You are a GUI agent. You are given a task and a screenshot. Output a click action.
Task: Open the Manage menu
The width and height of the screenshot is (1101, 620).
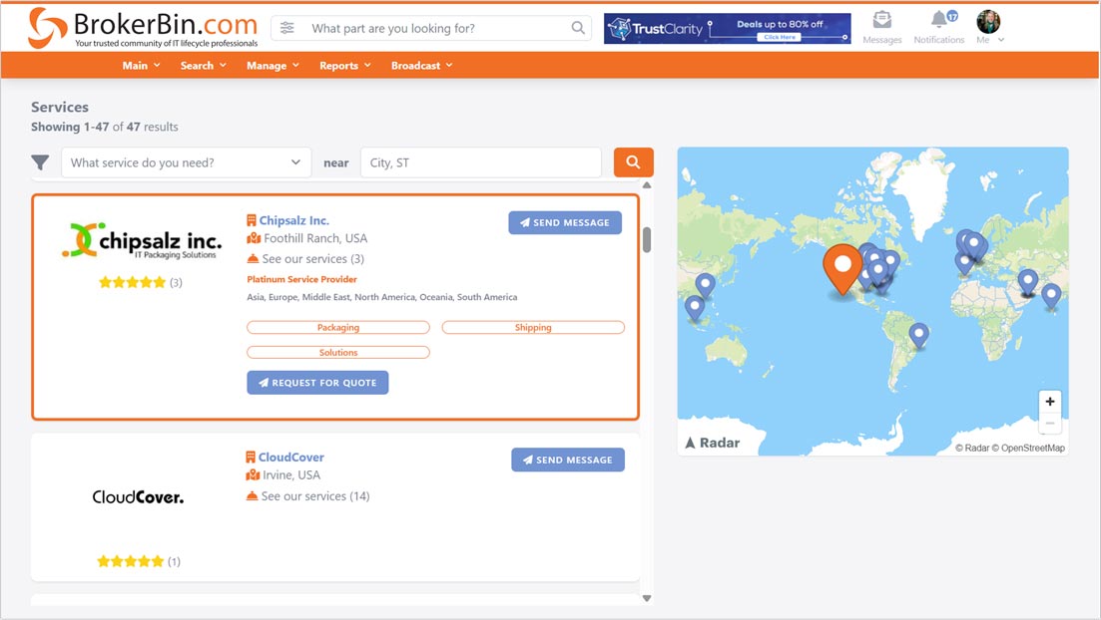[x=272, y=65]
